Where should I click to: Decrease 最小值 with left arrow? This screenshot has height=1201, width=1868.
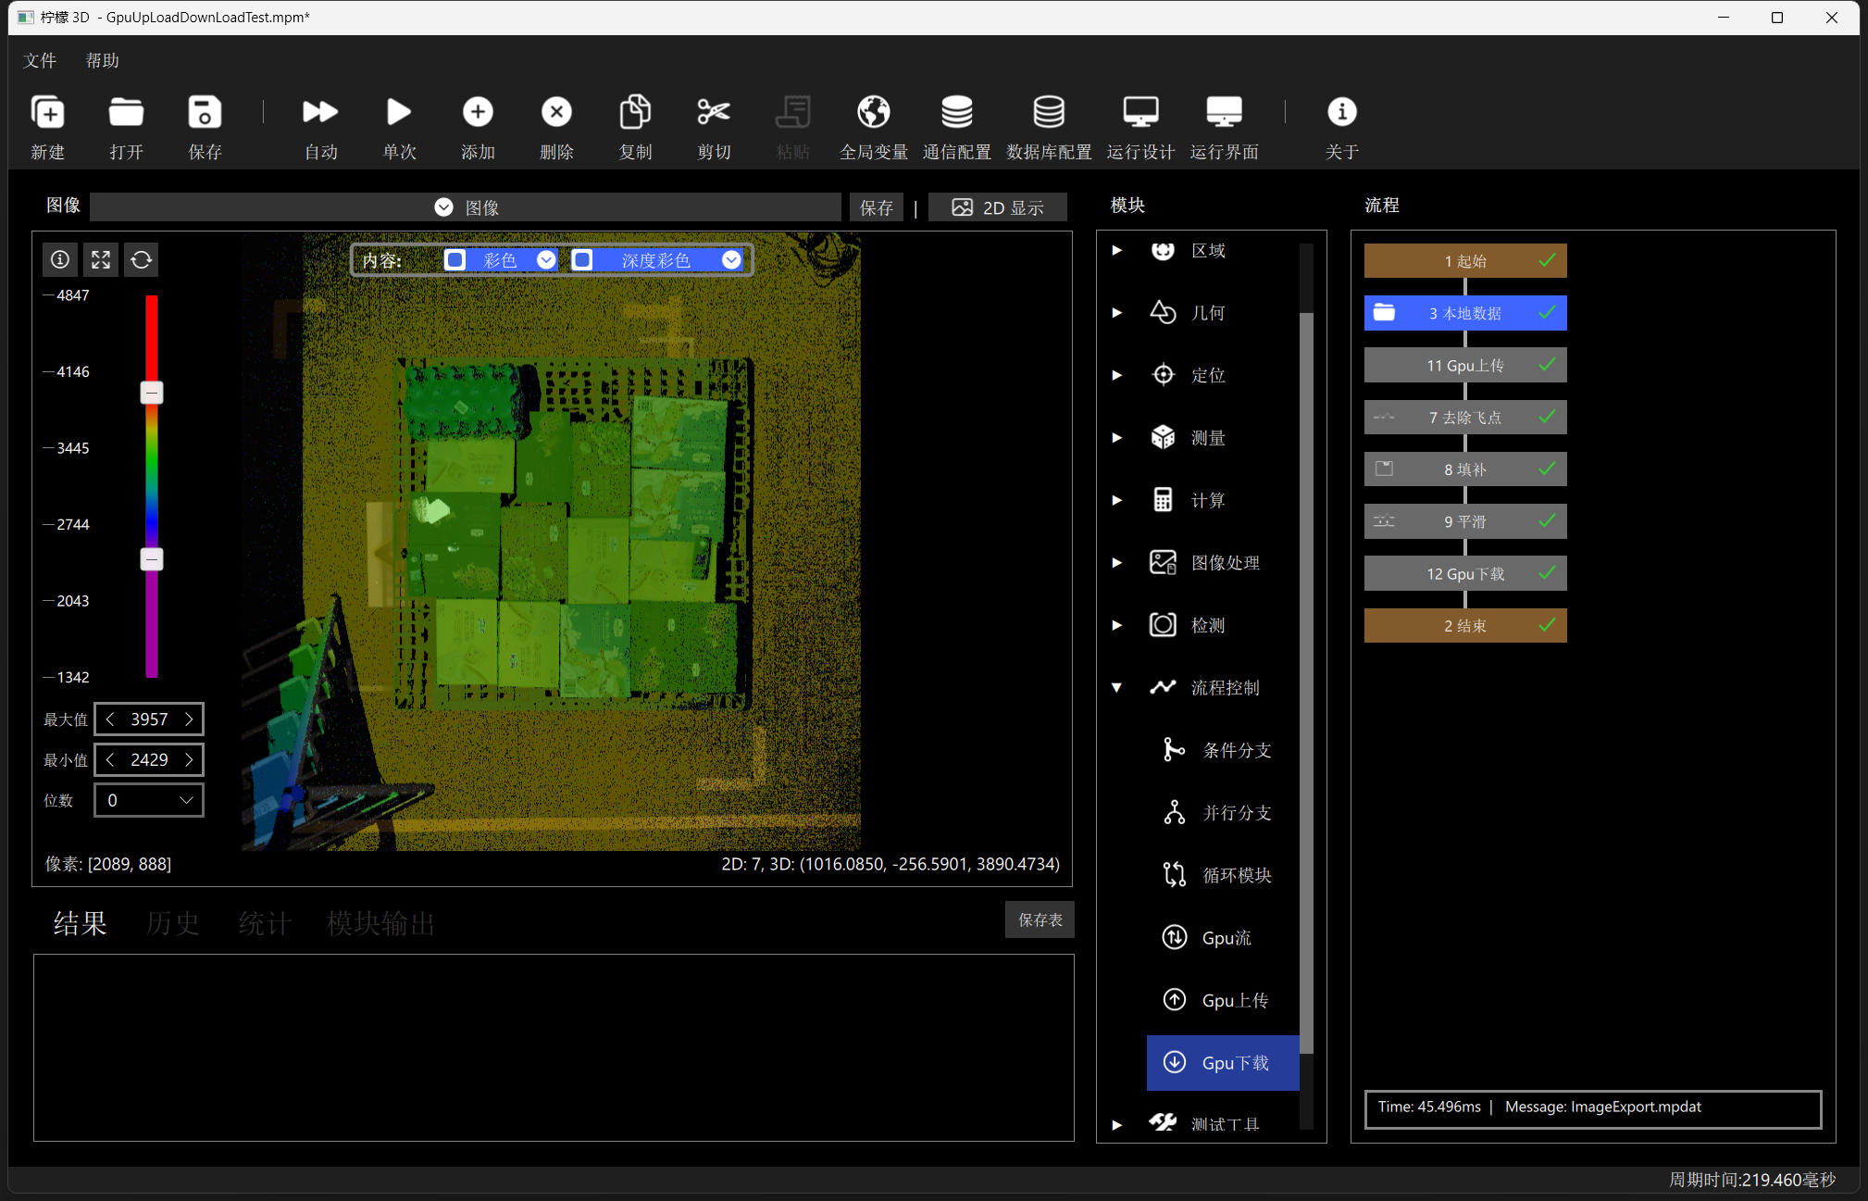pyautogui.click(x=110, y=759)
